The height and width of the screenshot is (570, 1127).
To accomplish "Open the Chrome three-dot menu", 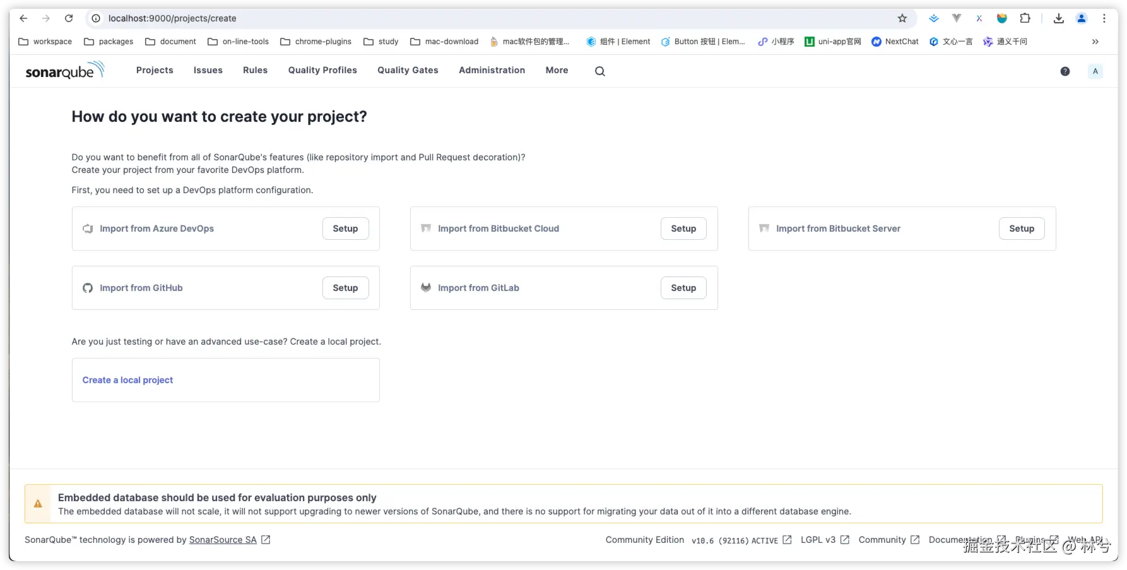I will [x=1104, y=18].
